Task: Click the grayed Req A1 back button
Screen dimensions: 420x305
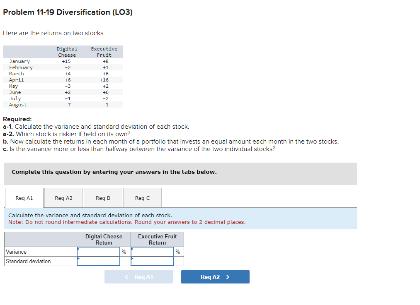Action: [138, 276]
